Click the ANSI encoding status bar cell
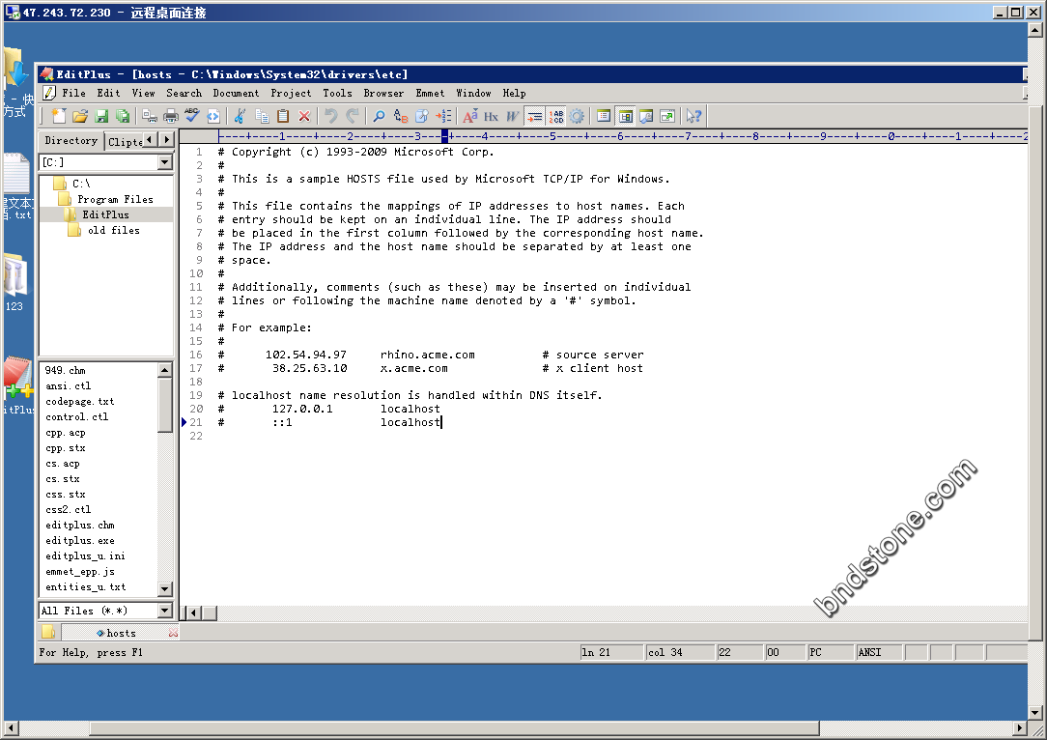The height and width of the screenshot is (740, 1047). coord(878,652)
